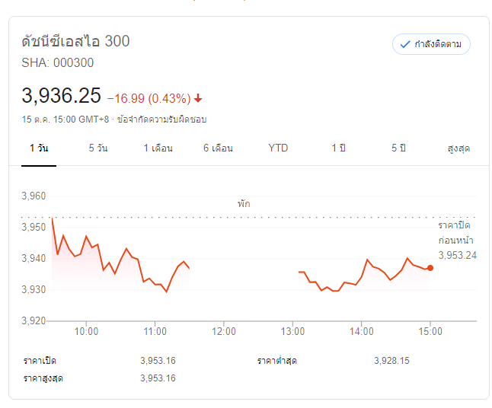Open the 1 เดือน range tab

tap(158, 148)
